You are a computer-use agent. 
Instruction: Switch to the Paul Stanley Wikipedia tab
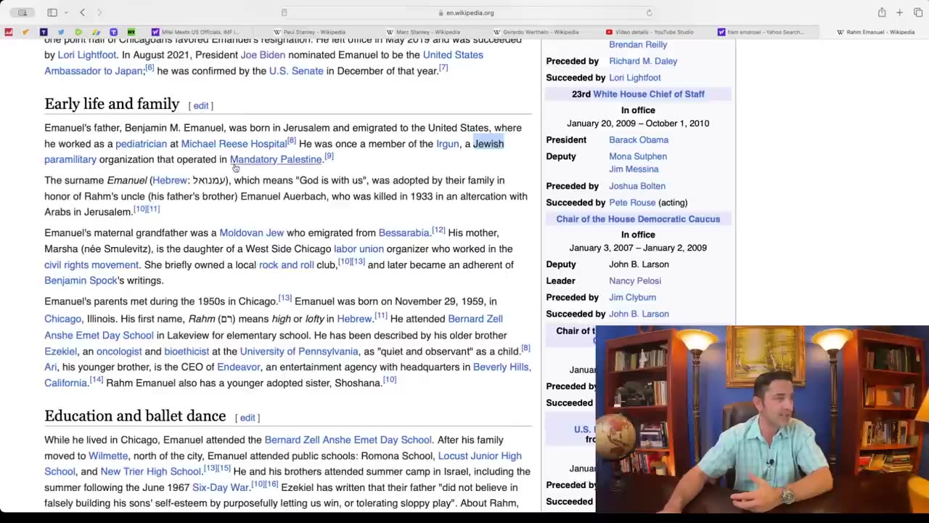pos(309,32)
